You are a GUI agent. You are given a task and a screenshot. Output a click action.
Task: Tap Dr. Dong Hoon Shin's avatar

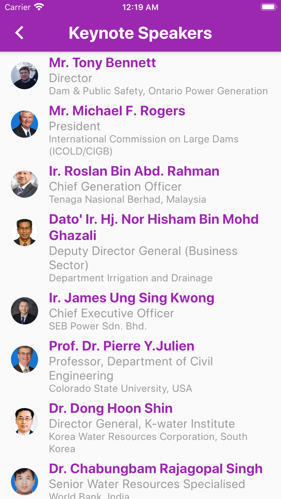click(24, 422)
